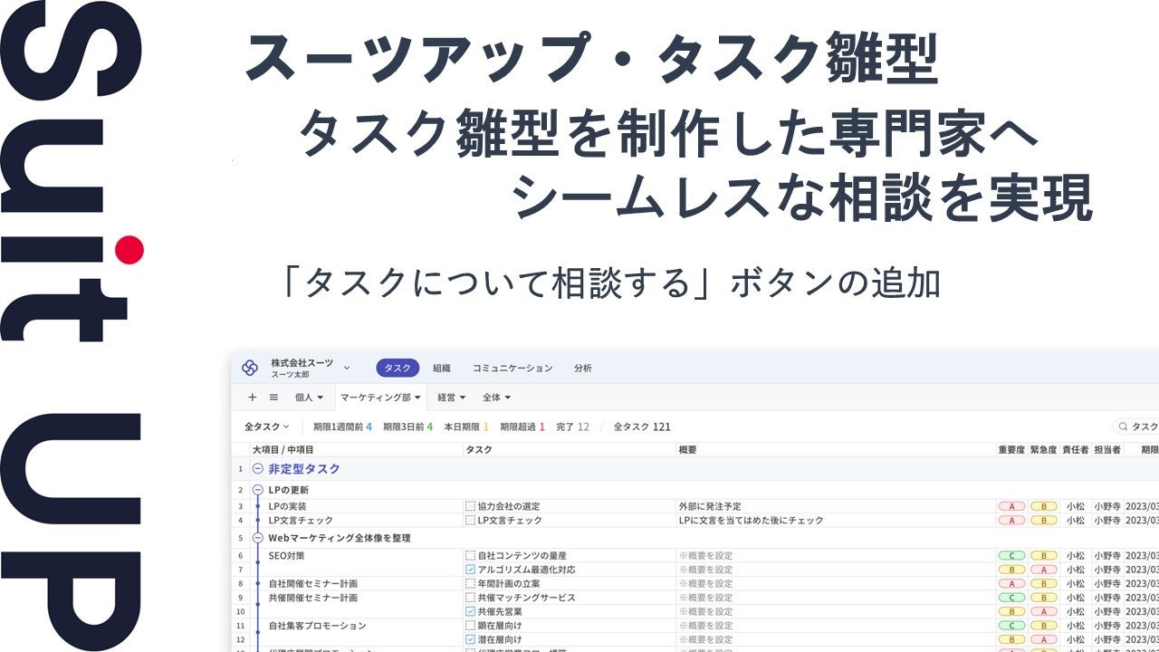
Task: Click the 緊急度 A badge for アルゴリズム最適化対応
Action: (1043, 570)
